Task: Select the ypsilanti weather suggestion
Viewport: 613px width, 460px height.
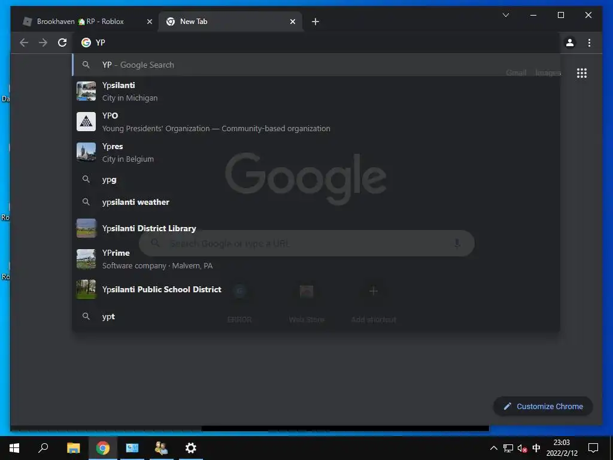Action: (x=316, y=202)
